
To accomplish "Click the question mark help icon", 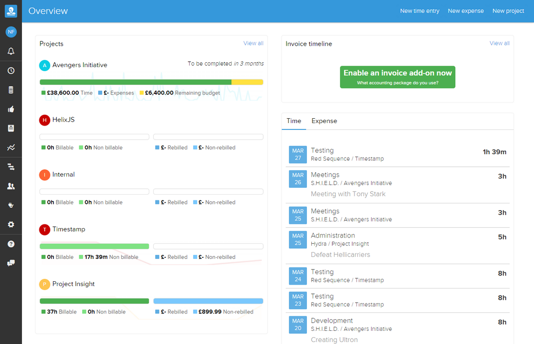I will [x=11, y=244].
